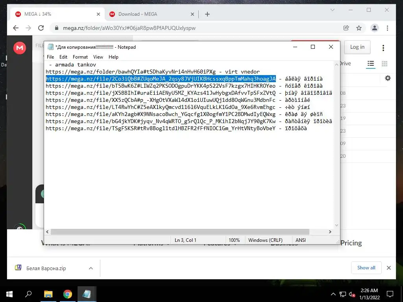This screenshot has height=302, width=403.
Task: Click Notepad vertical scrollbar down arrow
Action: click(336, 225)
